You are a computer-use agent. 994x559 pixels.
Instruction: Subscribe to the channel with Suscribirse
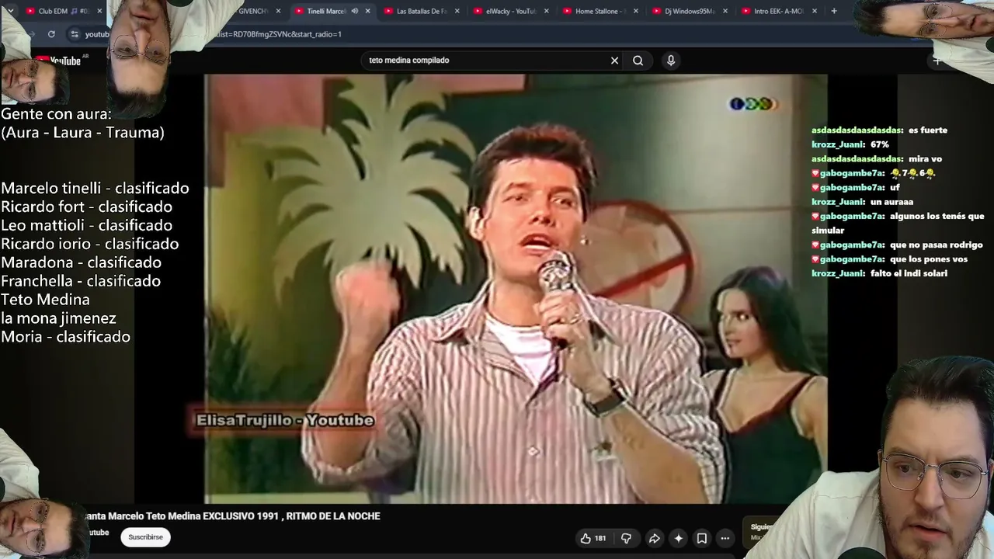click(145, 537)
